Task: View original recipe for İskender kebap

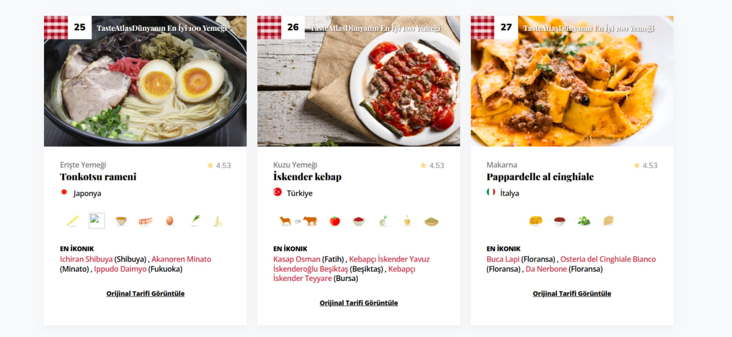Action: tap(359, 303)
